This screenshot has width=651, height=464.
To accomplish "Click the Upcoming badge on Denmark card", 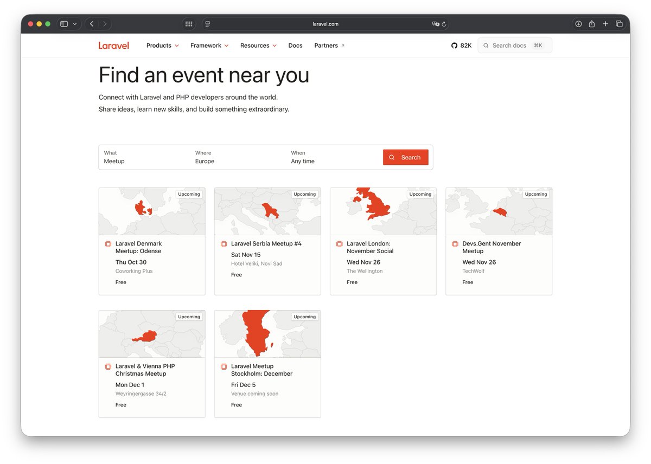I will (x=189, y=194).
